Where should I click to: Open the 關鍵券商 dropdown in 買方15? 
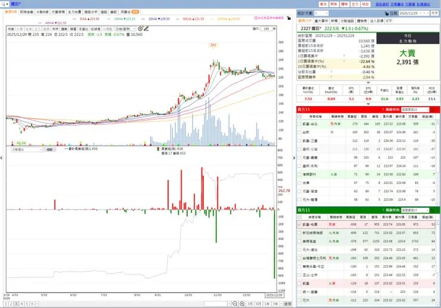[415, 109]
